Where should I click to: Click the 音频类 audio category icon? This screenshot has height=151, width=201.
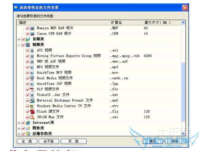point(28,39)
